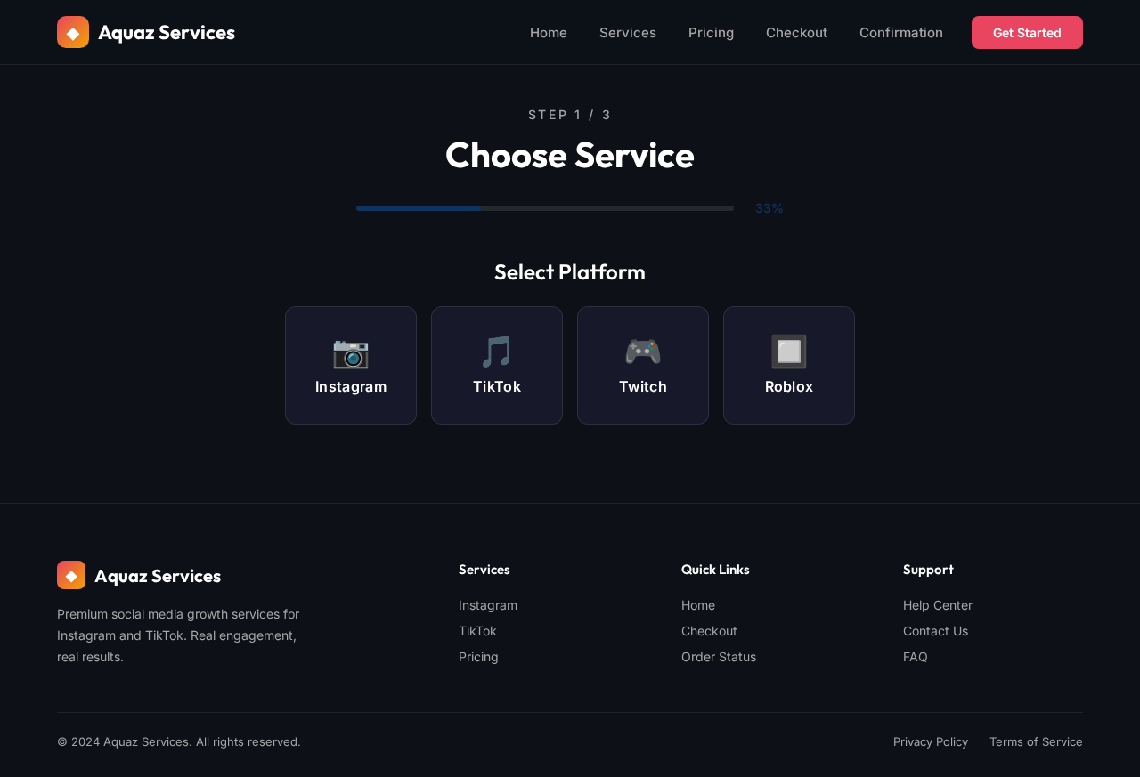Click the '33%' progress percentage text
Screen dimensions: 1140x777
tap(769, 208)
